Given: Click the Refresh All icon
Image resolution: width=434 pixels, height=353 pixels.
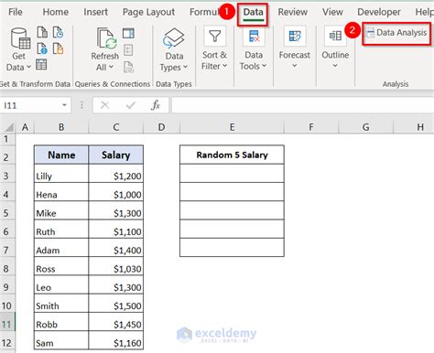Looking at the screenshot, I should (x=106, y=38).
